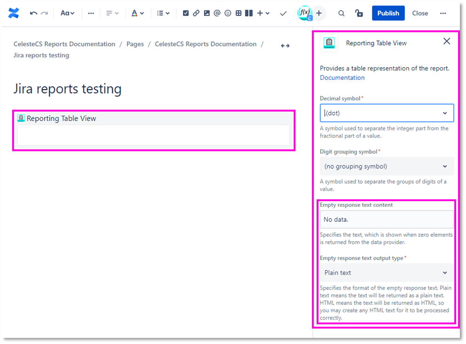Image resolution: width=466 pixels, height=344 pixels.
Task: Invite a collaborator with plus button
Action: 319,13
